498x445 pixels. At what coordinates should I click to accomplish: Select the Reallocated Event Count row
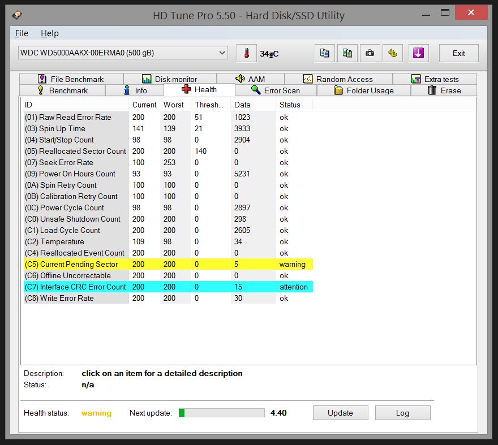pos(168,253)
